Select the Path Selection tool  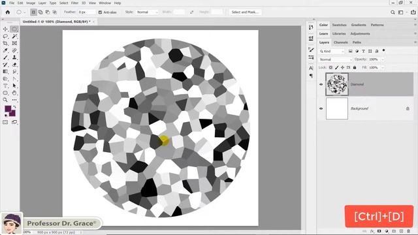click(14, 86)
